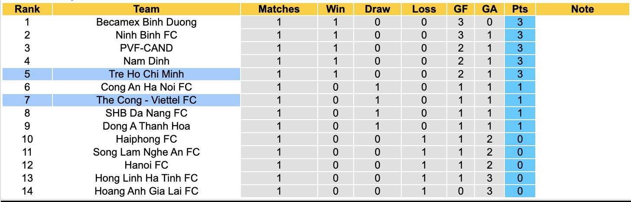Click the Draw column header
Image resolution: width=631 pixels, height=202 pixels.
pyautogui.click(x=377, y=9)
